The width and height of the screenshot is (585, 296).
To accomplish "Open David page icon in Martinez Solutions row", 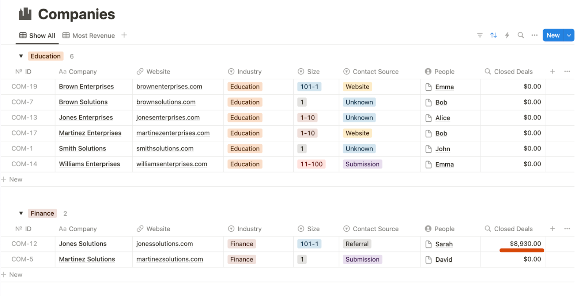I will (x=429, y=260).
